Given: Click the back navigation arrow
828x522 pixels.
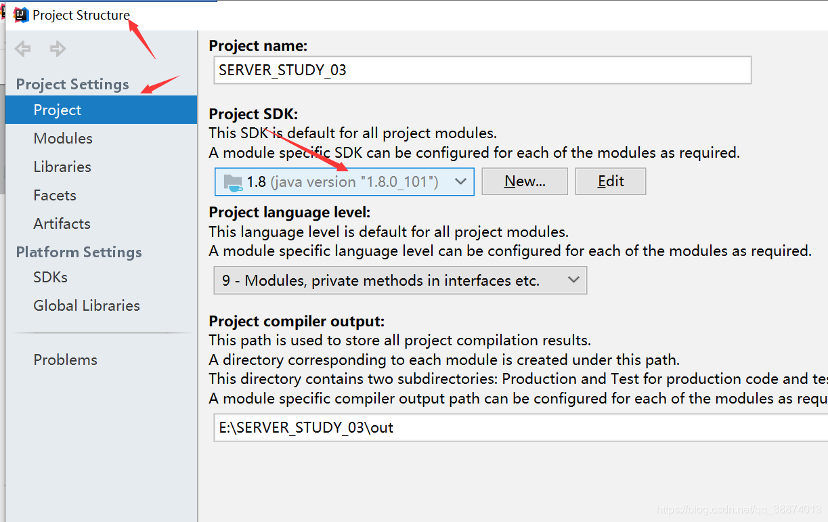Looking at the screenshot, I should 22,48.
